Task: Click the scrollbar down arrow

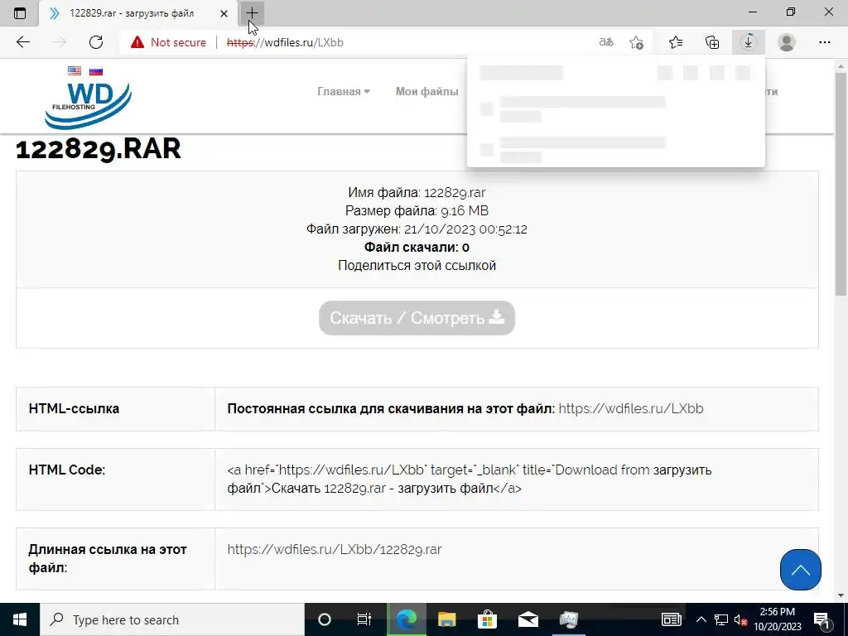Action: (841, 595)
